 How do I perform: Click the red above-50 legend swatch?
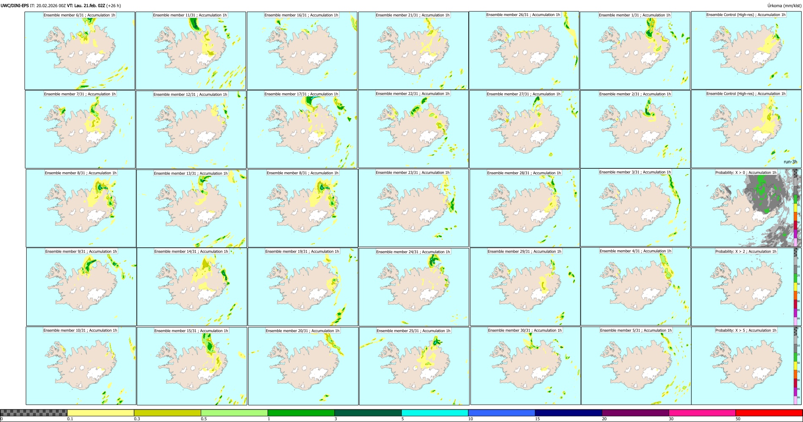pos(769,413)
